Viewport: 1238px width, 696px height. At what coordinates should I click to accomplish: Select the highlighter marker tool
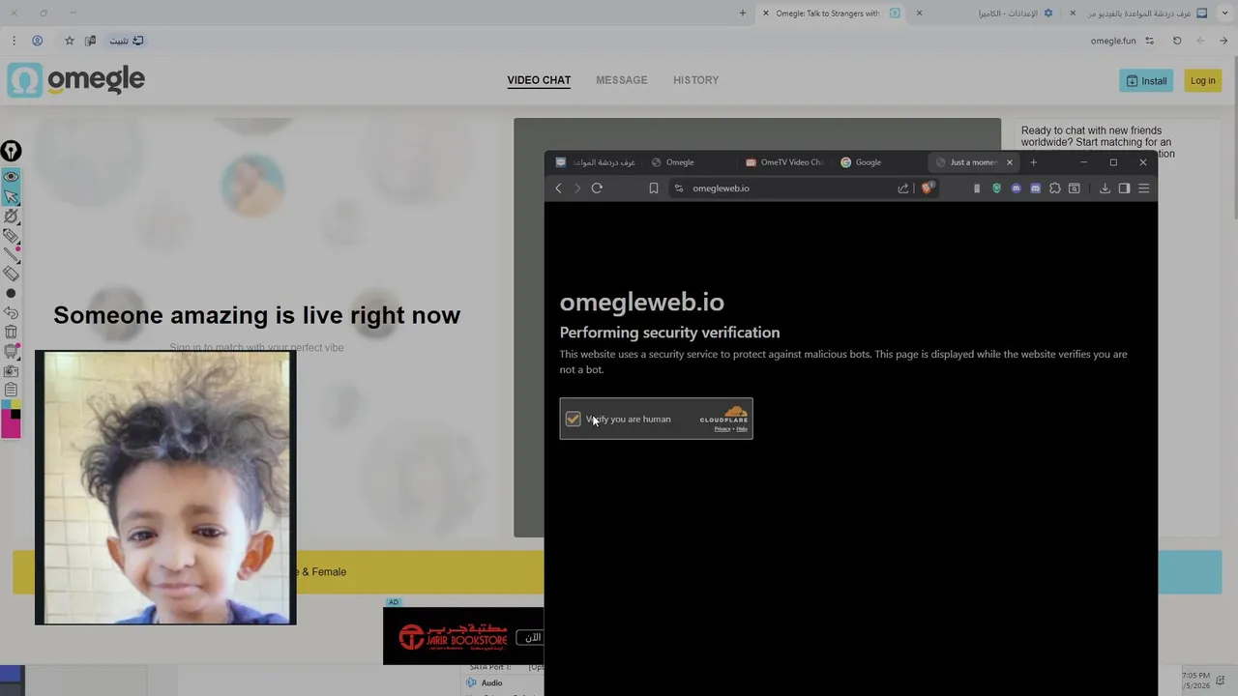coord(11,236)
